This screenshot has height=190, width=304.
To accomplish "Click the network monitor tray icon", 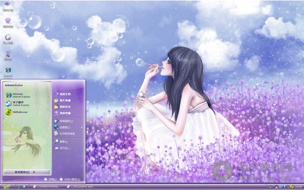I will 280,187.
